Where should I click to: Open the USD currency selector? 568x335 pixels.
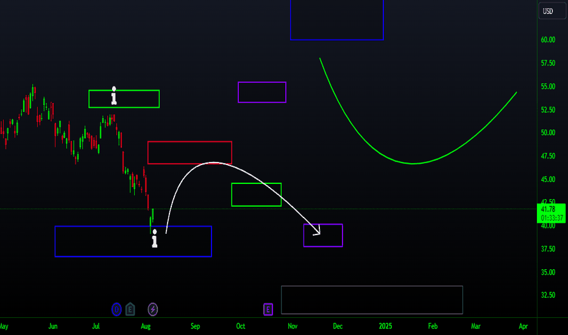[552, 11]
